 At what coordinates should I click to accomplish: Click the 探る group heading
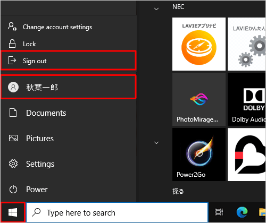click(x=178, y=191)
